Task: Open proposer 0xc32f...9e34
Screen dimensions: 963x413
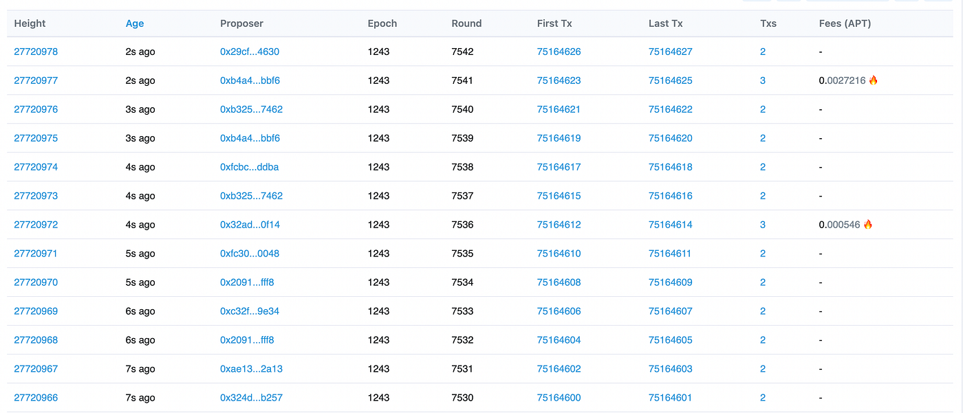Action: (250, 311)
